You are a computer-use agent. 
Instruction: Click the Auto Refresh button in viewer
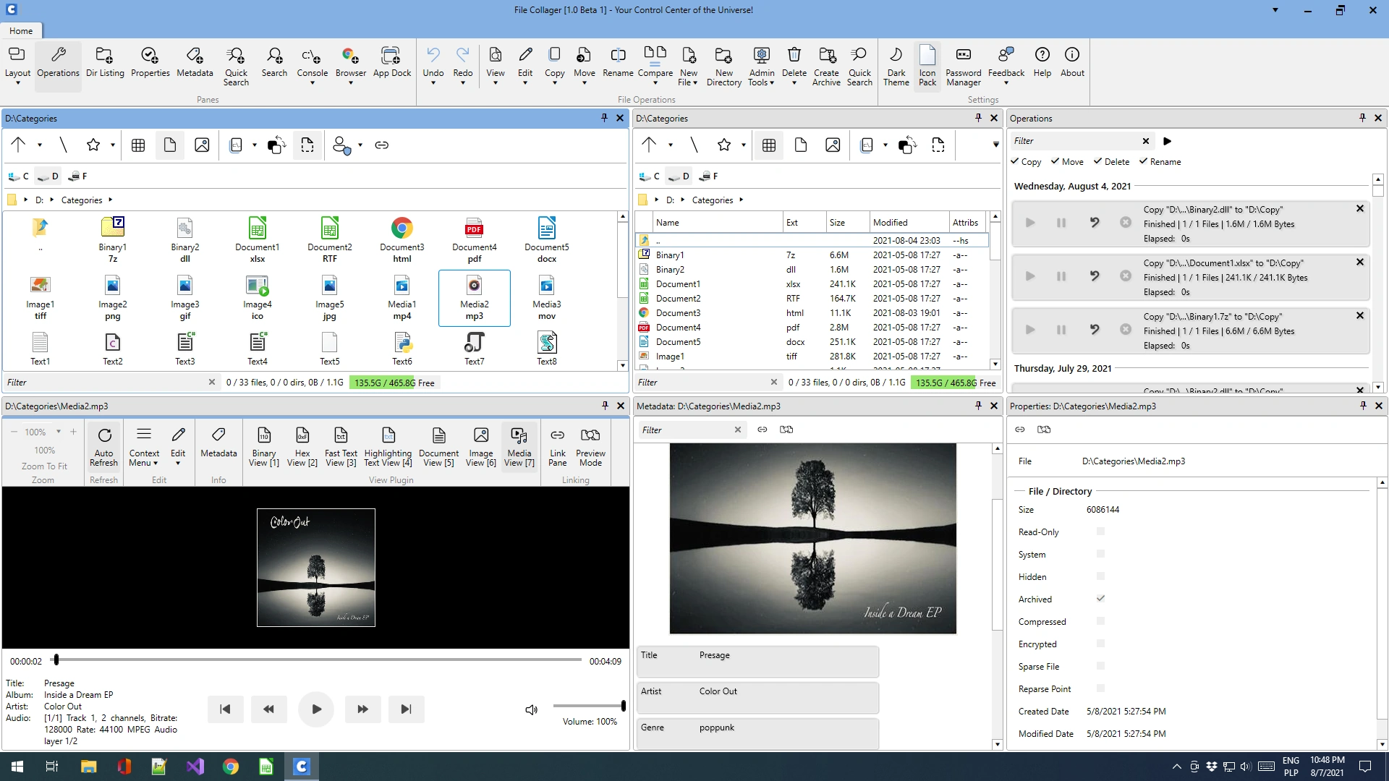[x=103, y=446]
